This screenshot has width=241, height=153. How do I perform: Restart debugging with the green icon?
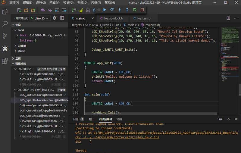(x=135, y=10)
